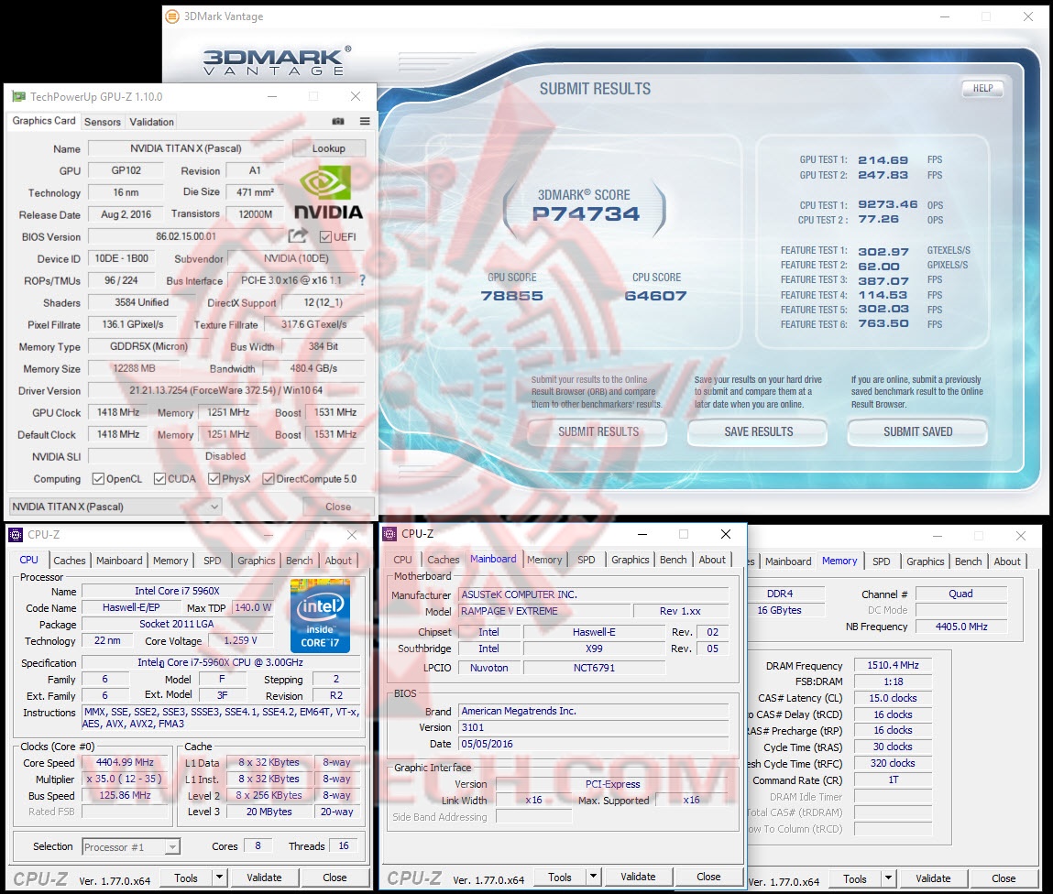Select the Bench tab in middle CPU-Z

[x=674, y=560]
